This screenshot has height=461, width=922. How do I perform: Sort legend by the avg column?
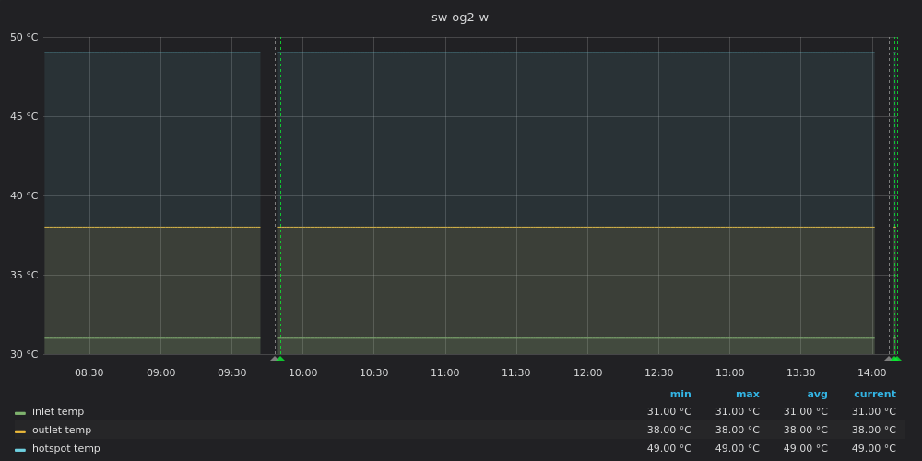pos(817,394)
